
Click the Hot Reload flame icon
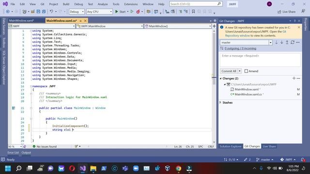click(138, 12)
